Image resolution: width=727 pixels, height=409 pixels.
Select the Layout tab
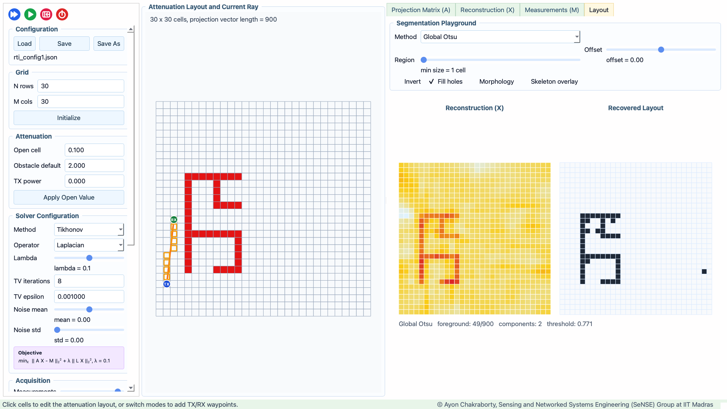click(599, 10)
